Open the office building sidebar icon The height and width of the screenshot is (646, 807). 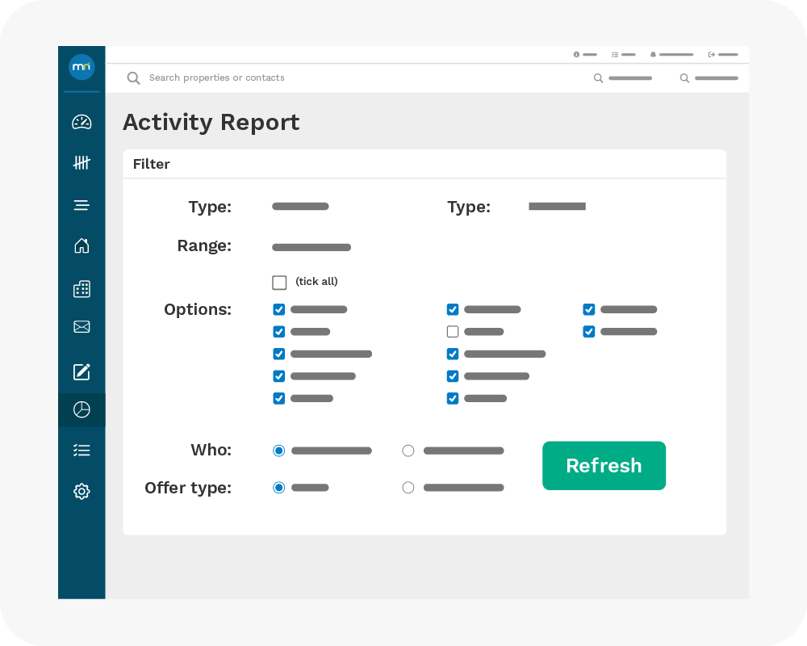pyautogui.click(x=82, y=288)
